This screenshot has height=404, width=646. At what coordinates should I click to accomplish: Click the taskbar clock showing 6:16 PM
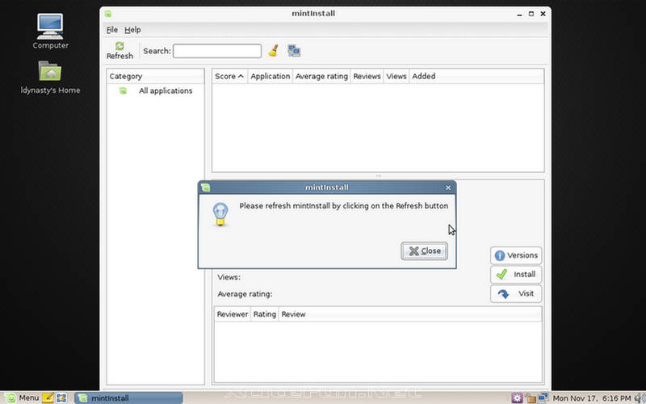(x=592, y=398)
